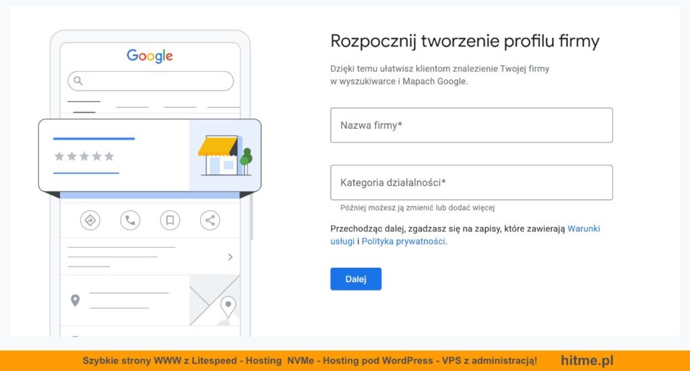Click the magnifier icon in the illustrated search bar
Image resolution: width=690 pixels, height=371 pixels.
pos(78,81)
